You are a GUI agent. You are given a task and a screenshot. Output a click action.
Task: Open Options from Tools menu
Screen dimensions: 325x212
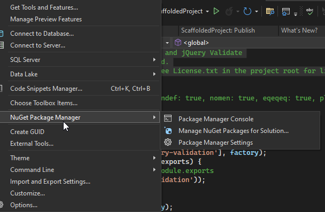(80, 205)
